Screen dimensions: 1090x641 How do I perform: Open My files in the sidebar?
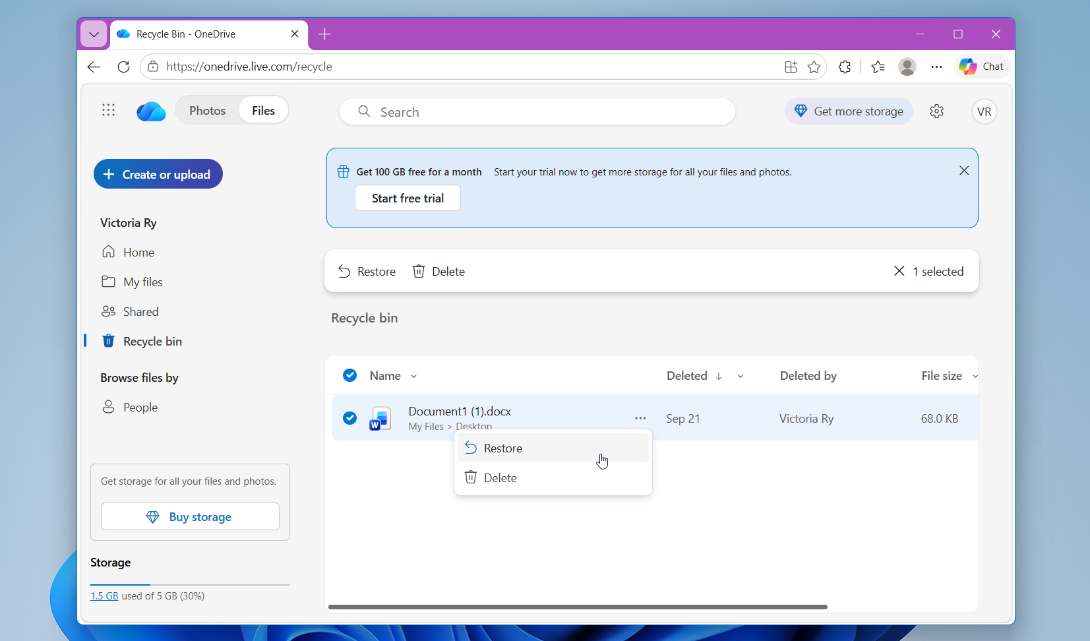[x=132, y=282]
